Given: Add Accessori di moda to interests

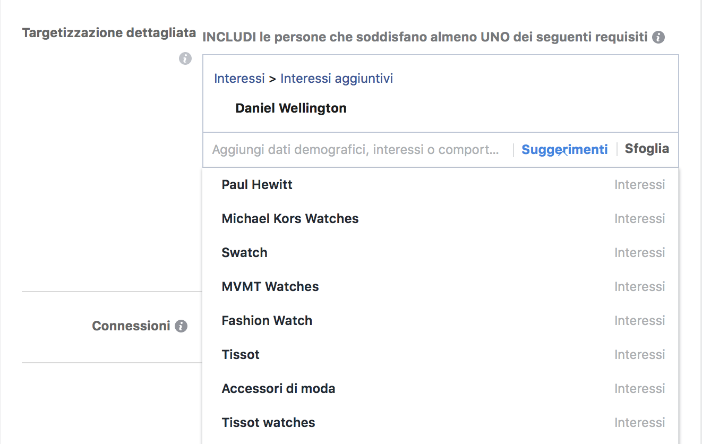Looking at the screenshot, I should 278,388.
